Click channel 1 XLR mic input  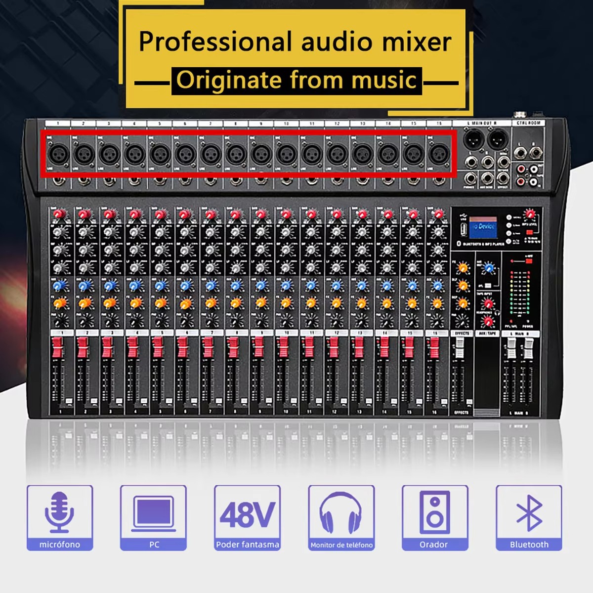click(58, 154)
